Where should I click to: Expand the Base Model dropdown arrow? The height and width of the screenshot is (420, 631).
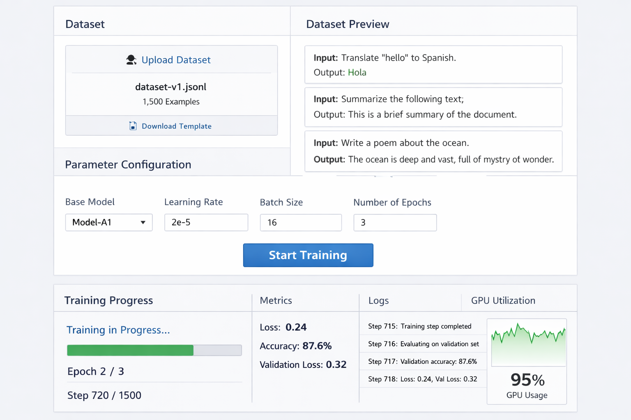click(x=143, y=222)
